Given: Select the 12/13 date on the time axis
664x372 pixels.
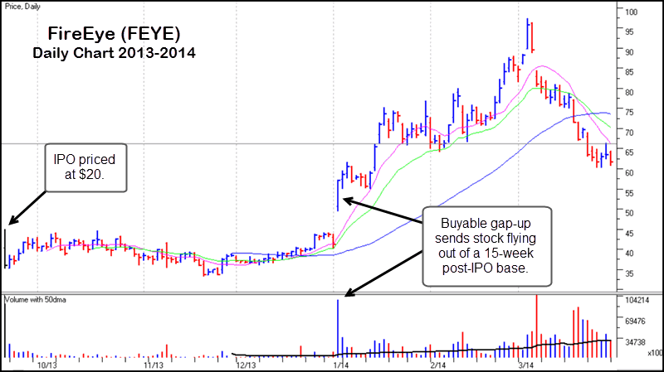Looking at the screenshot, I should [x=247, y=365].
